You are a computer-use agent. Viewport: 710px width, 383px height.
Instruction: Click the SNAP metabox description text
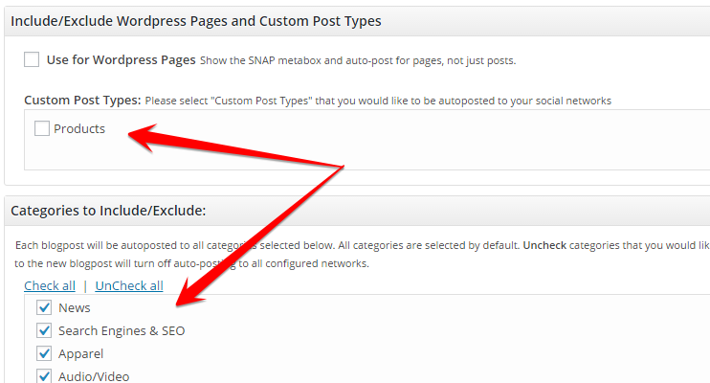(358, 60)
